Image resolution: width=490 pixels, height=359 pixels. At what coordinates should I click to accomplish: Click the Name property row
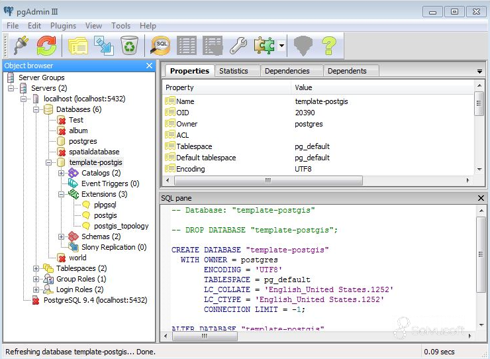(317, 101)
